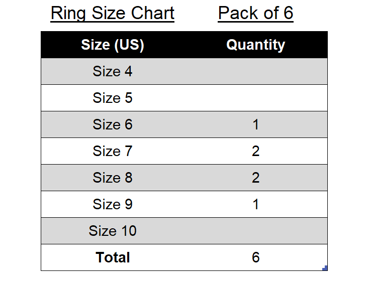Click the quantity value for Size 6
The height and width of the screenshot is (284, 368).
[x=255, y=124]
